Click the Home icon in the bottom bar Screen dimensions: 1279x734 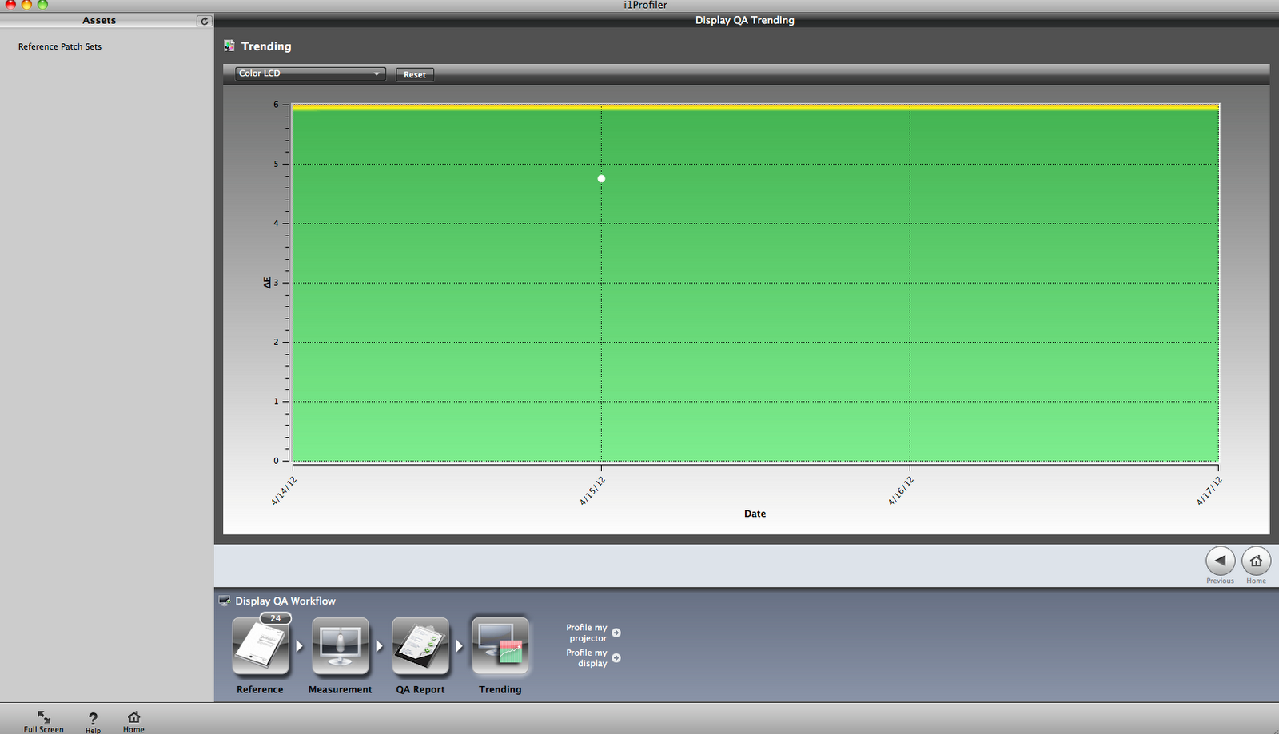pos(134,716)
